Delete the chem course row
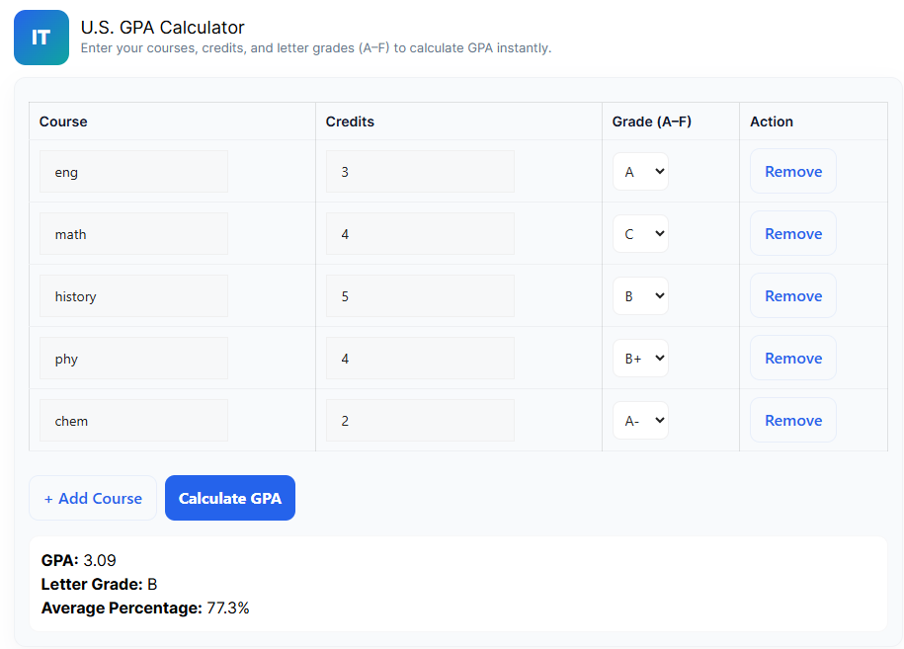904x649 pixels. click(792, 421)
